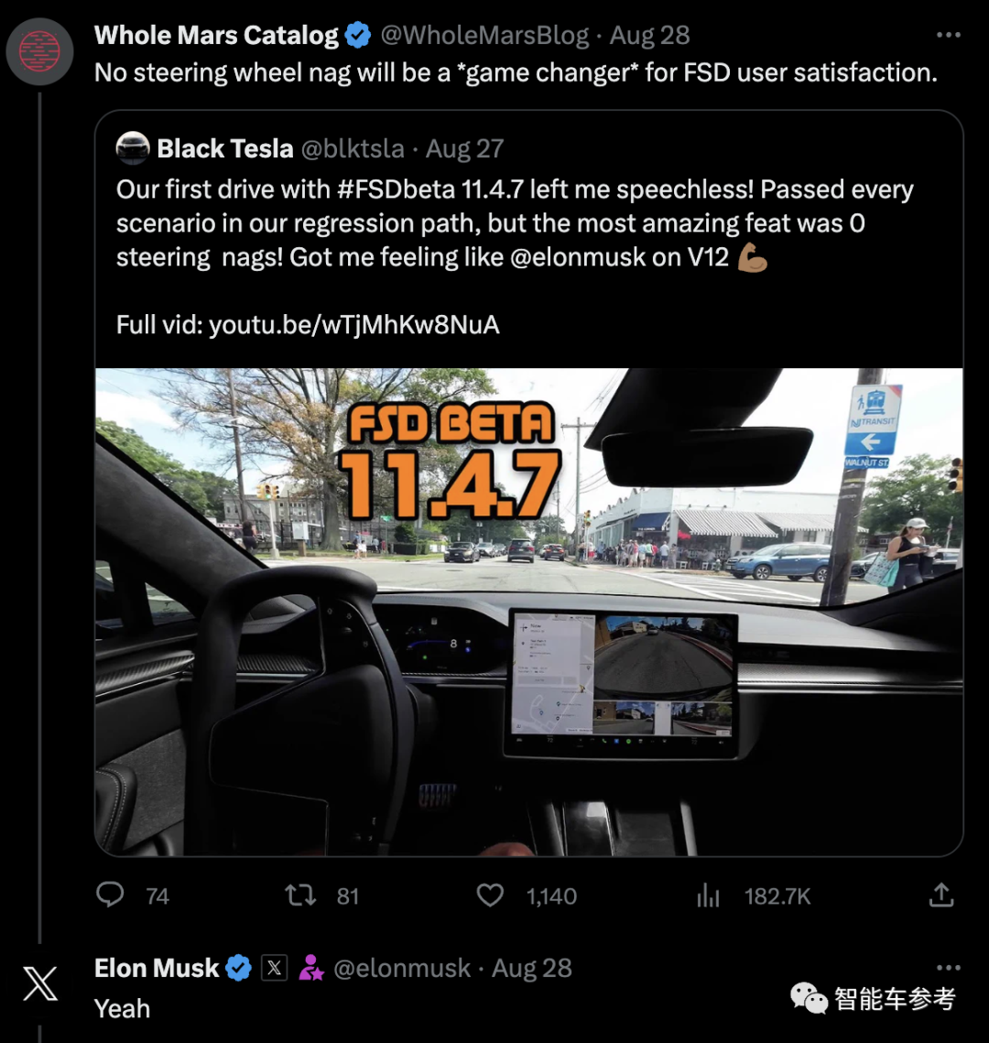The height and width of the screenshot is (1043, 989).
Task: Click the Aug 27 timestamp of quoted tweet
Action: coord(464,149)
